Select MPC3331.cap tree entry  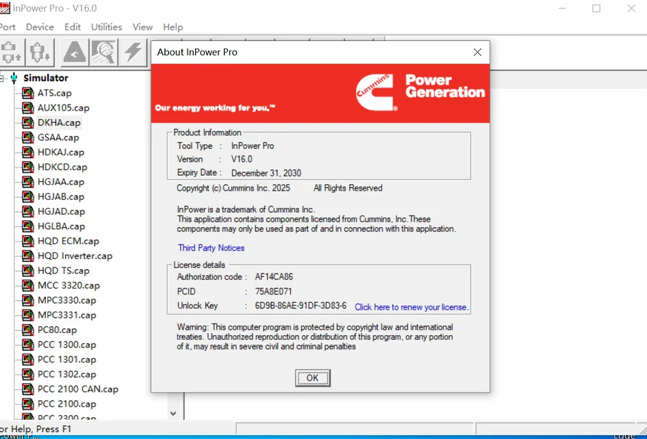(x=67, y=315)
